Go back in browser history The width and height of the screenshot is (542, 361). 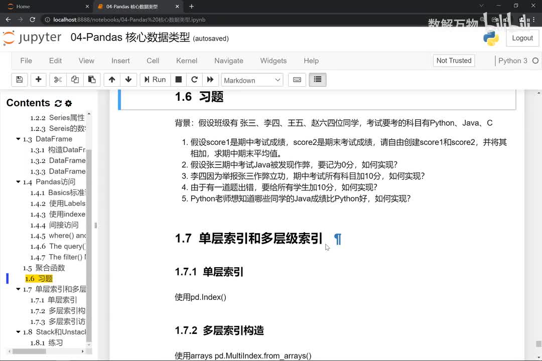(x=9, y=20)
